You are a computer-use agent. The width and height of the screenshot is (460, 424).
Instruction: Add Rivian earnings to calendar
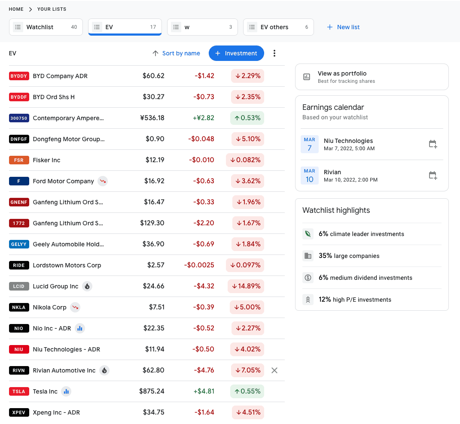pos(433,176)
